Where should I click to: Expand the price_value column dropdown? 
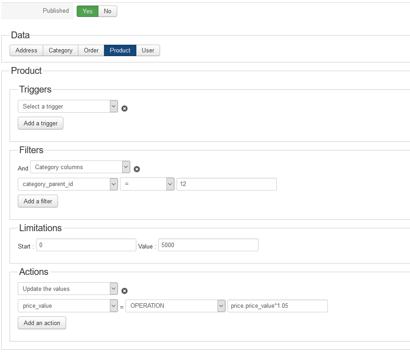67,306
